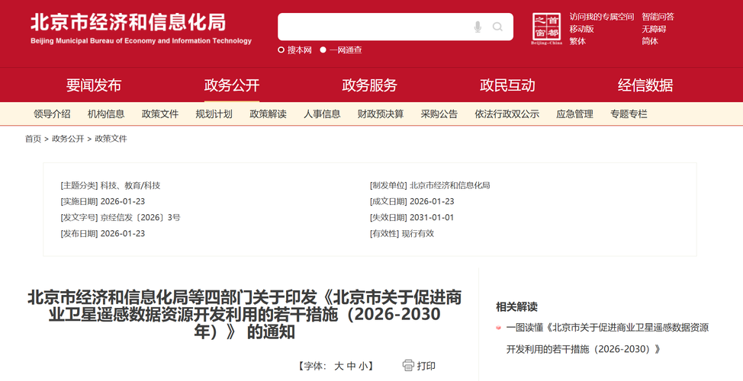743x381 pixels.
Task: Go to 依法行政双公示 submenu
Action: click(x=507, y=114)
